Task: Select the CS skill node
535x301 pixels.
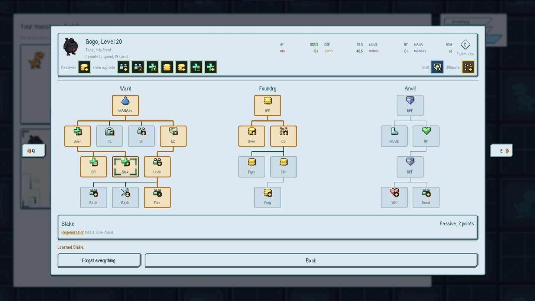Action: point(283,136)
